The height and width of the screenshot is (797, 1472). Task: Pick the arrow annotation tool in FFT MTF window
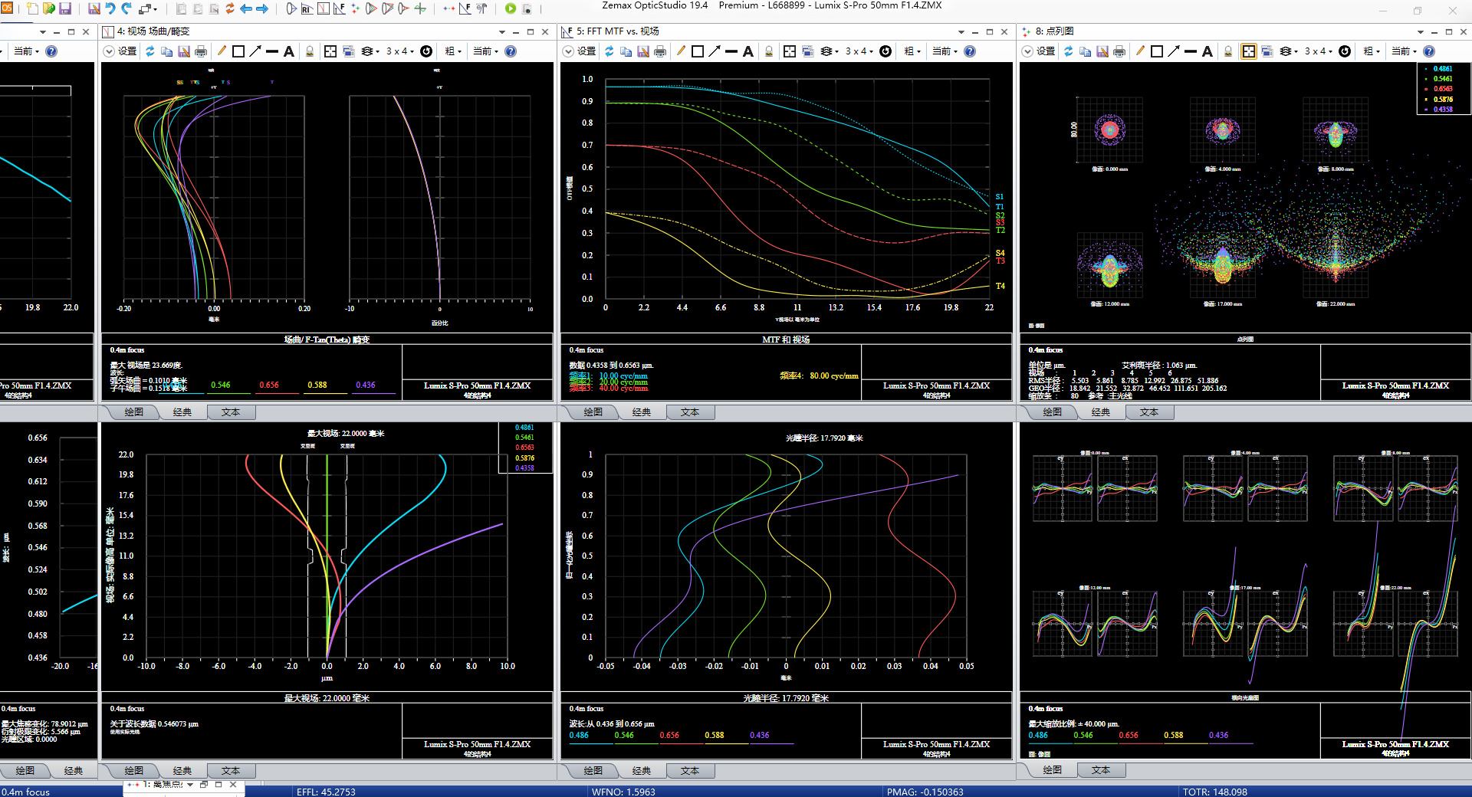pyautogui.click(x=715, y=51)
